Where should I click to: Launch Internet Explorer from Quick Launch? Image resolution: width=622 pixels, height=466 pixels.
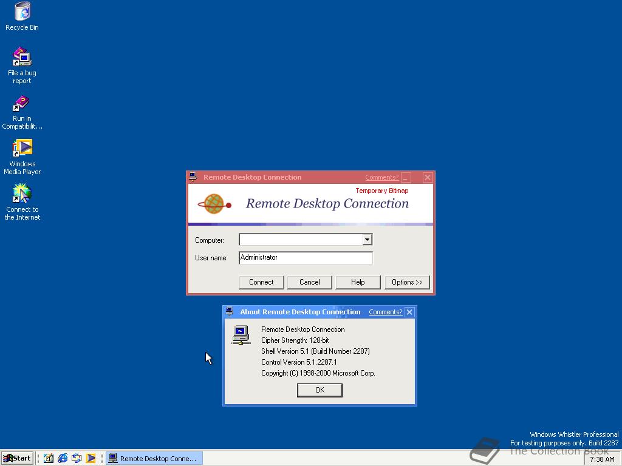pos(63,459)
